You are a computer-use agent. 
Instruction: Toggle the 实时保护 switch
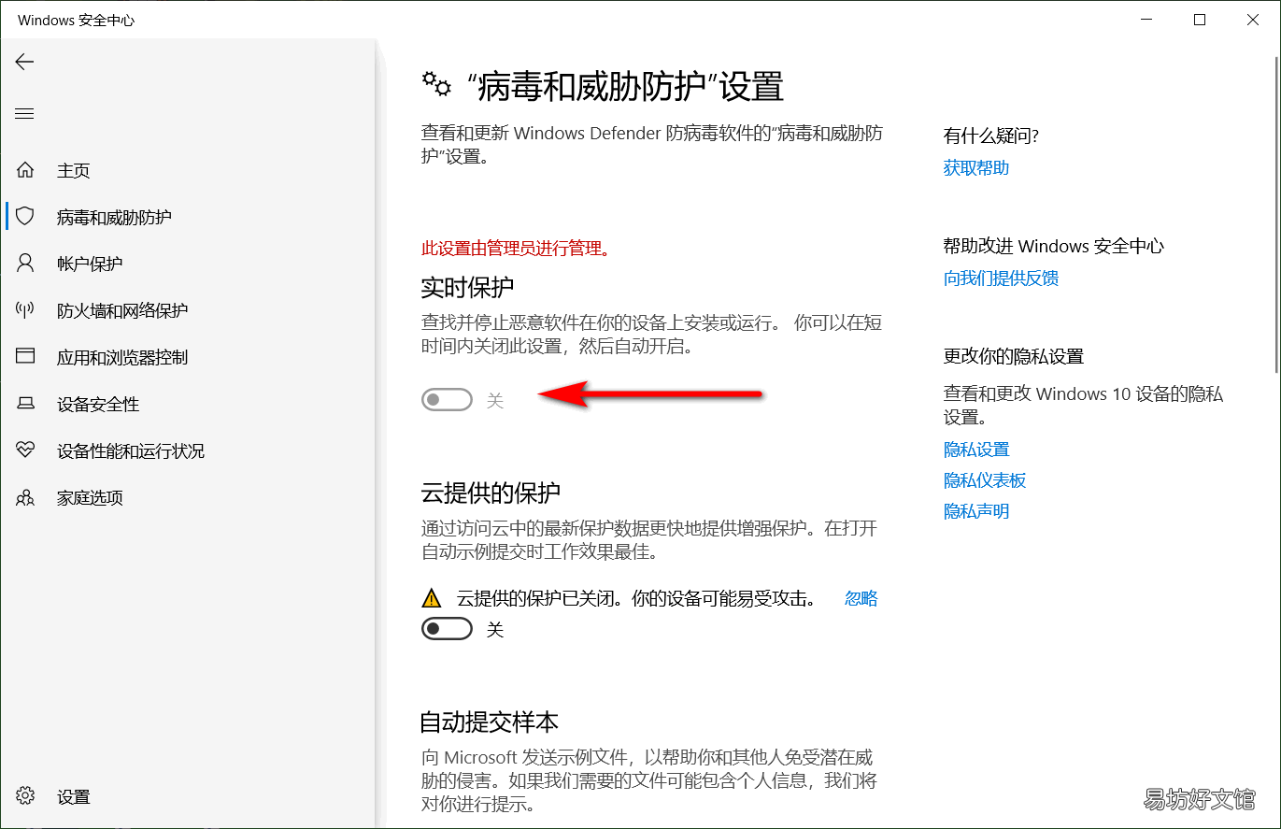click(x=447, y=400)
